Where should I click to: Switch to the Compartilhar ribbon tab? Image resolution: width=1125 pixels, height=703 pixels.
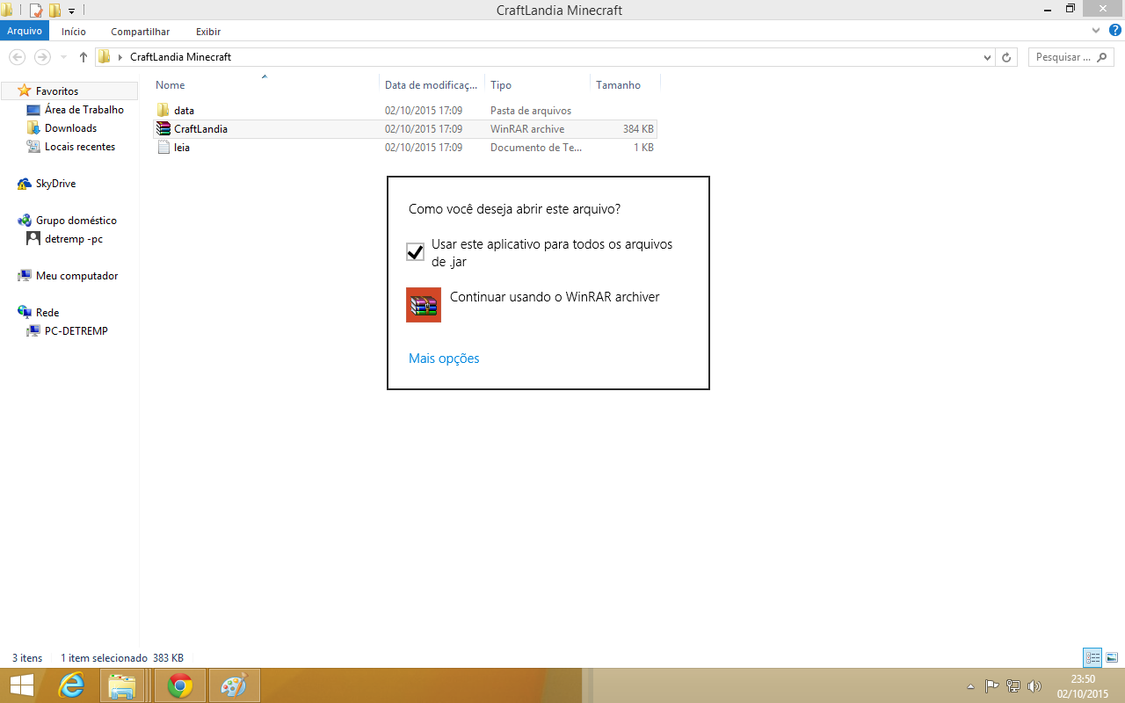pyautogui.click(x=140, y=32)
